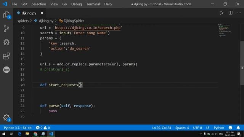Screen dimensions: 244x137
Task: Open the Json extension icon in activity bar
Action: coord(6,70)
